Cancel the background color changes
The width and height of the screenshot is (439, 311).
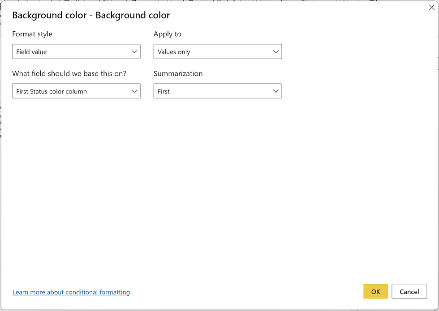click(409, 291)
